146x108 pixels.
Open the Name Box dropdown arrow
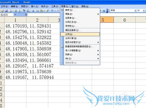point(15,15)
